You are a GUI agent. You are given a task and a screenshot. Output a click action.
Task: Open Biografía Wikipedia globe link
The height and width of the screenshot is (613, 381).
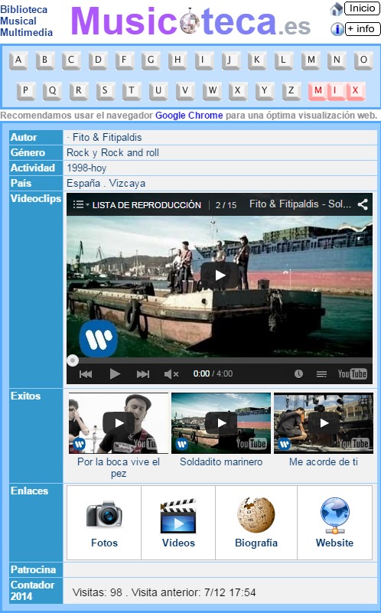(256, 523)
